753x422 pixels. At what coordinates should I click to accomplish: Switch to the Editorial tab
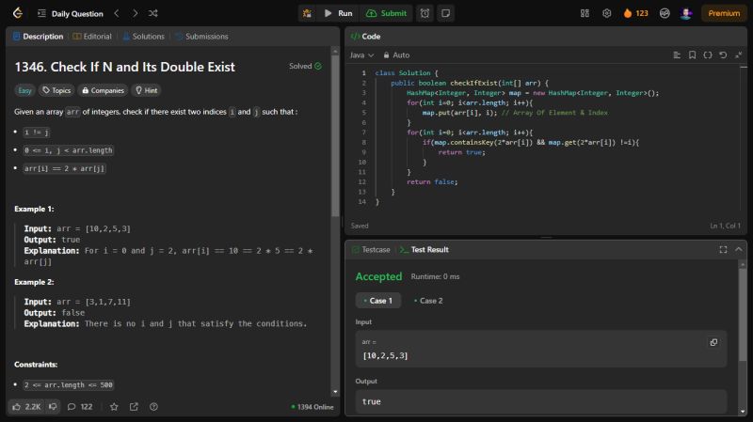92,37
